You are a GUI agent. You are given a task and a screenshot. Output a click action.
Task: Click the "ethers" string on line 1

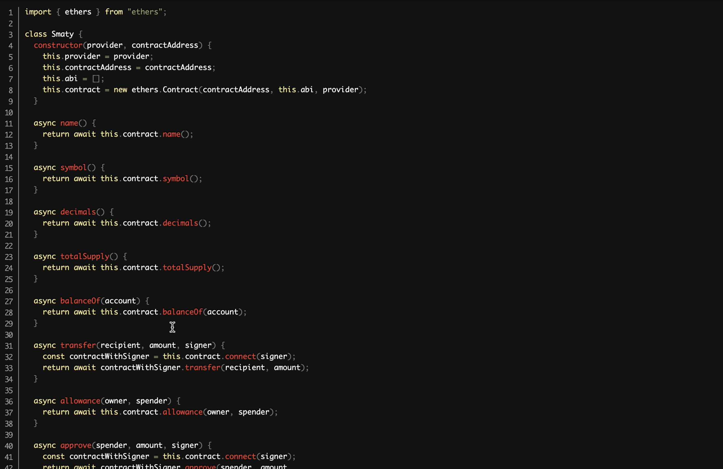tap(145, 12)
